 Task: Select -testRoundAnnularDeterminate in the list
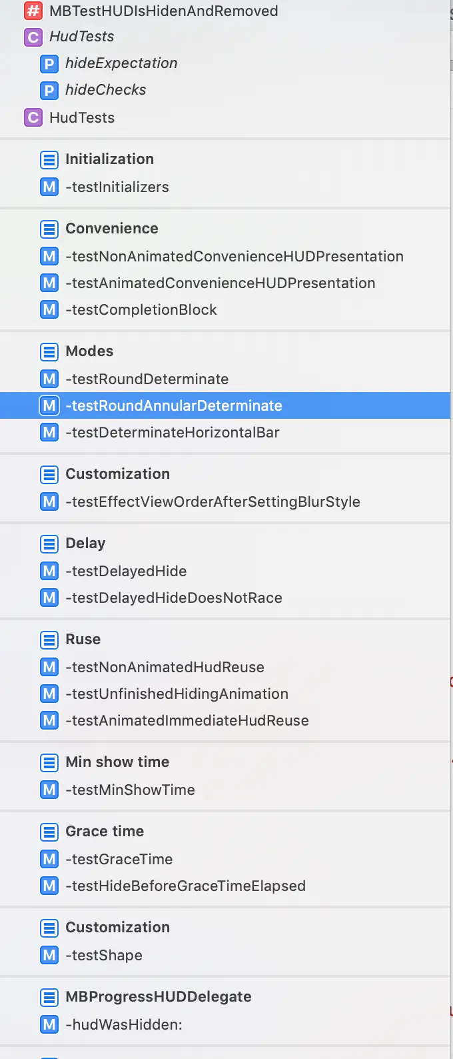[173, 406]
